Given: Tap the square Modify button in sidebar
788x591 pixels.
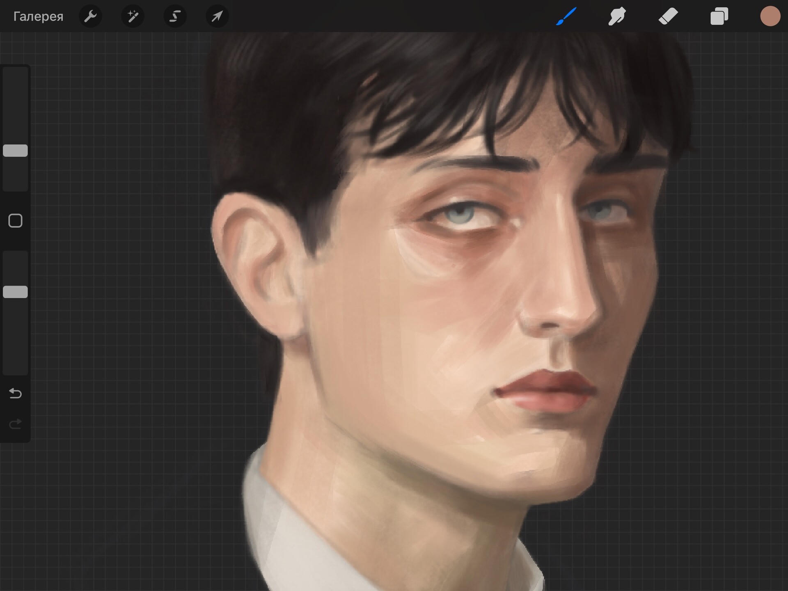Looking at the screenshot, I should point(16,221).
